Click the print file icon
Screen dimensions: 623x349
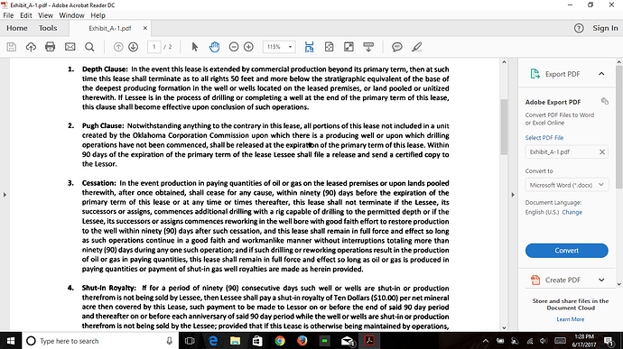coord(50,47)
